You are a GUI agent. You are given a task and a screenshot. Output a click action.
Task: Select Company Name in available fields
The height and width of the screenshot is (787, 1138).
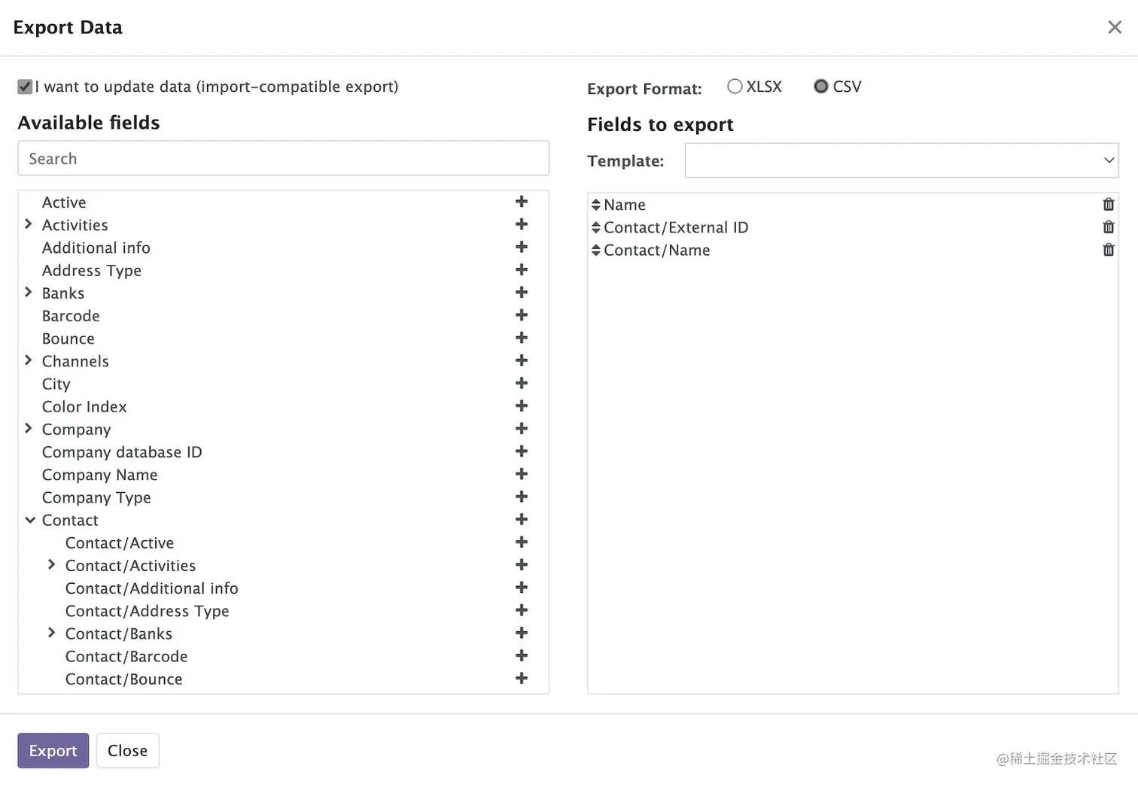[x=100, y=475]
